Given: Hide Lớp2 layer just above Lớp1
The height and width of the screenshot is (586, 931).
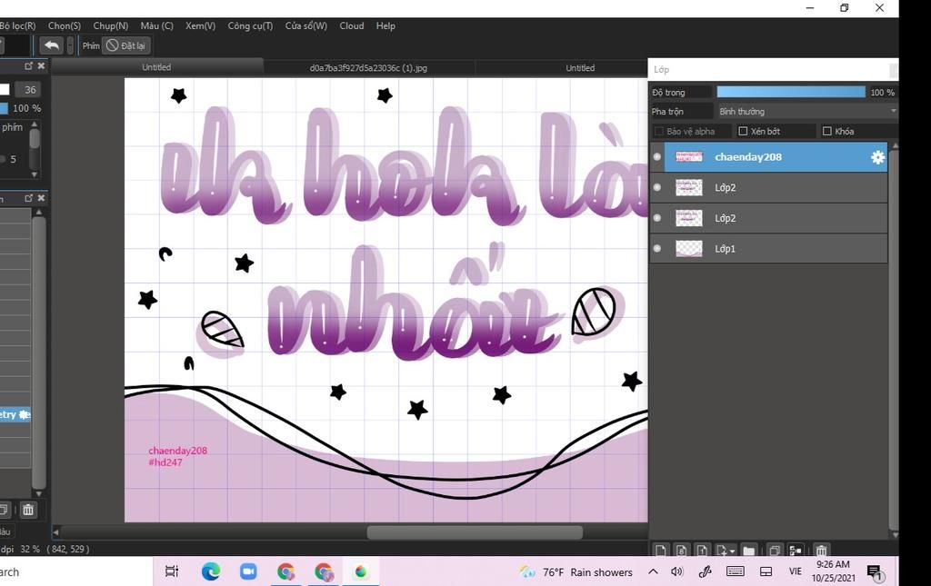Looking at the screenshot, I should pyautogui.click(x=656, y=218).
